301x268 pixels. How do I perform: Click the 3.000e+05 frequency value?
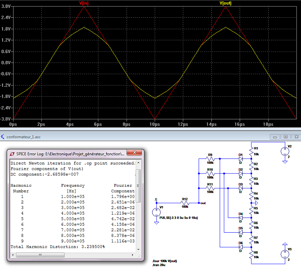73,208
